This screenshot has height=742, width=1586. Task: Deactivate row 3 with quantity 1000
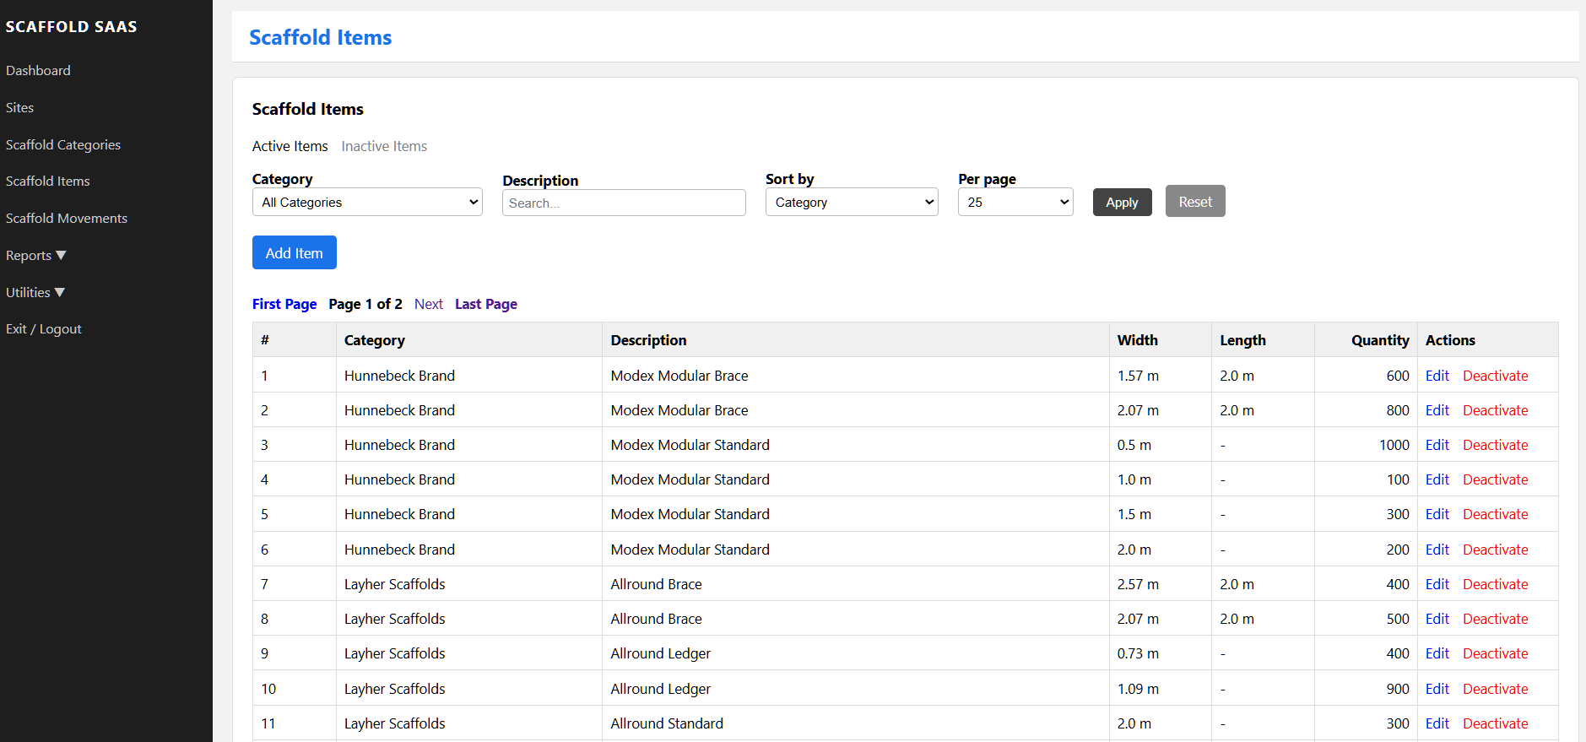[x=1495, y=446]
